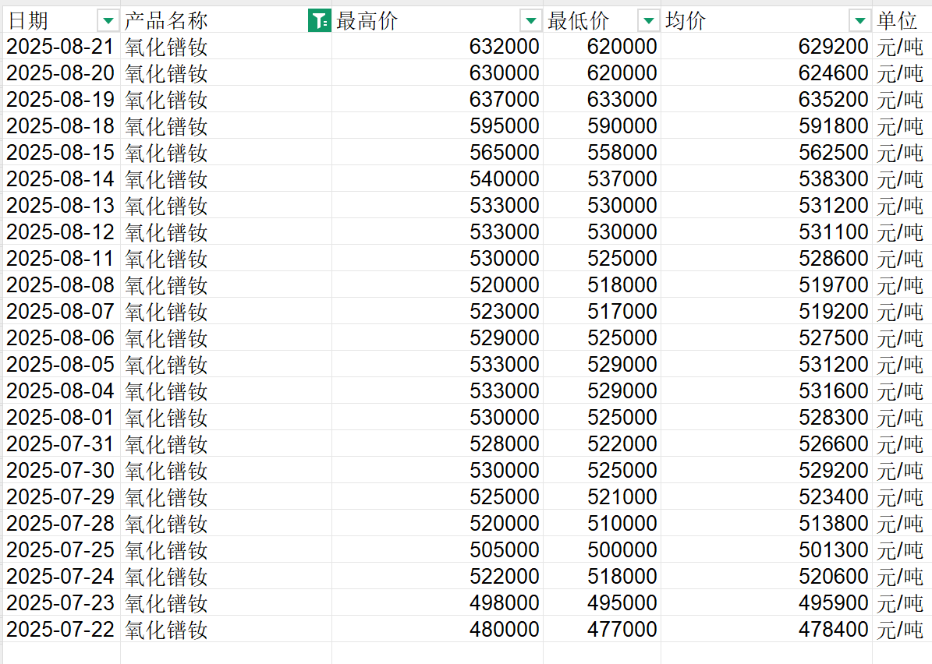Click average price 591800
The height and width of the screenshot is (664, 932).
coord(766,126)
